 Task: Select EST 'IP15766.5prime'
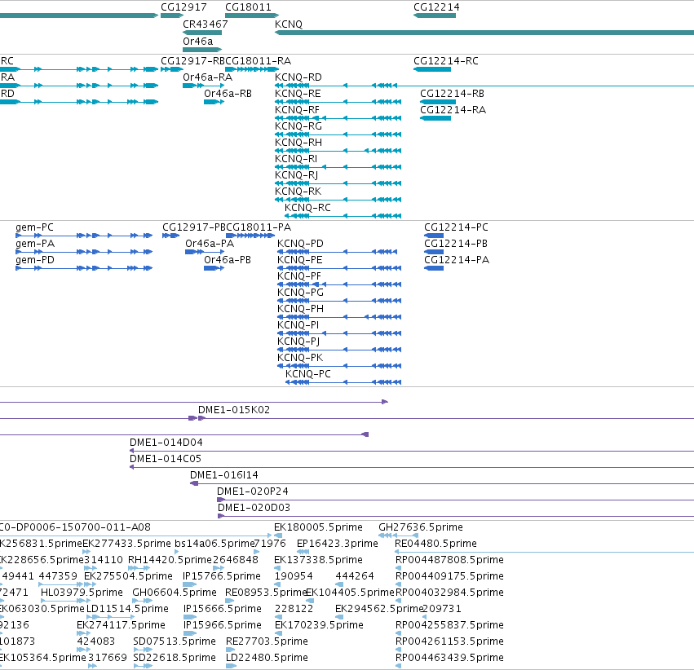(222, 577)
